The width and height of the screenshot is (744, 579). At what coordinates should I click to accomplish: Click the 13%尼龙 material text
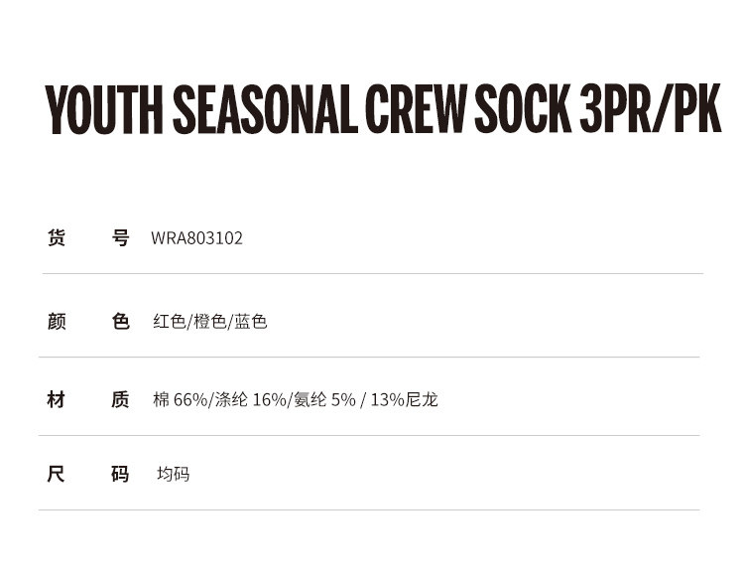tap(404, 400)
